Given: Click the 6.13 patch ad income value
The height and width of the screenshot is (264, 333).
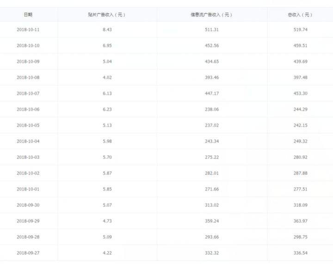Looking at the screenshot, I should coord(107,93).
